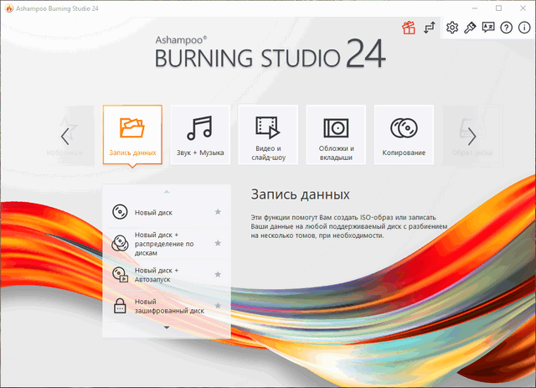This screenshot has height=388, width=536.
Task: Star Новый диск as a favorite
Action: coord(218,212)
